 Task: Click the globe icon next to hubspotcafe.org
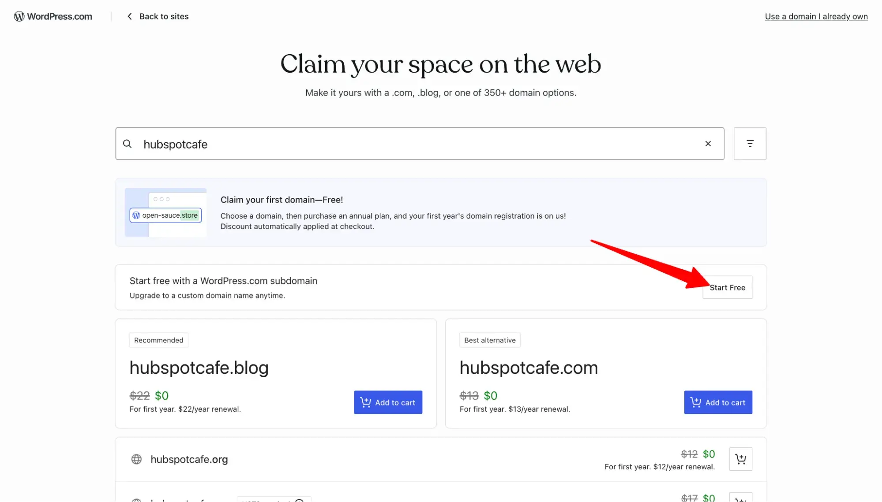click(x=136, y=459)
